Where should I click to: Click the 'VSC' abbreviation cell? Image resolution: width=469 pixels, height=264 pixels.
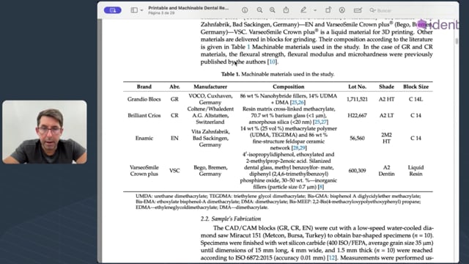pyautogui.click(x=174, y=171)
